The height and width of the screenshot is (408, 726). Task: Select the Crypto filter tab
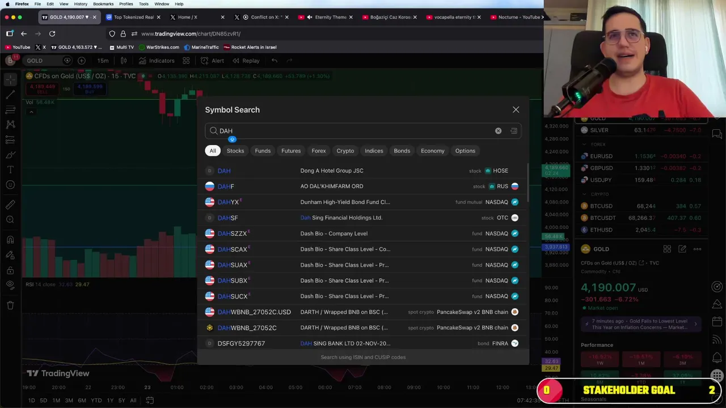click(x=345, y=151)
